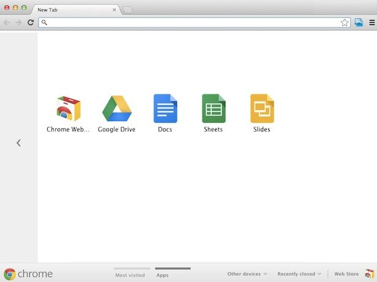
Task: Click the Sheets label text
Action: (x=213, y=129)
